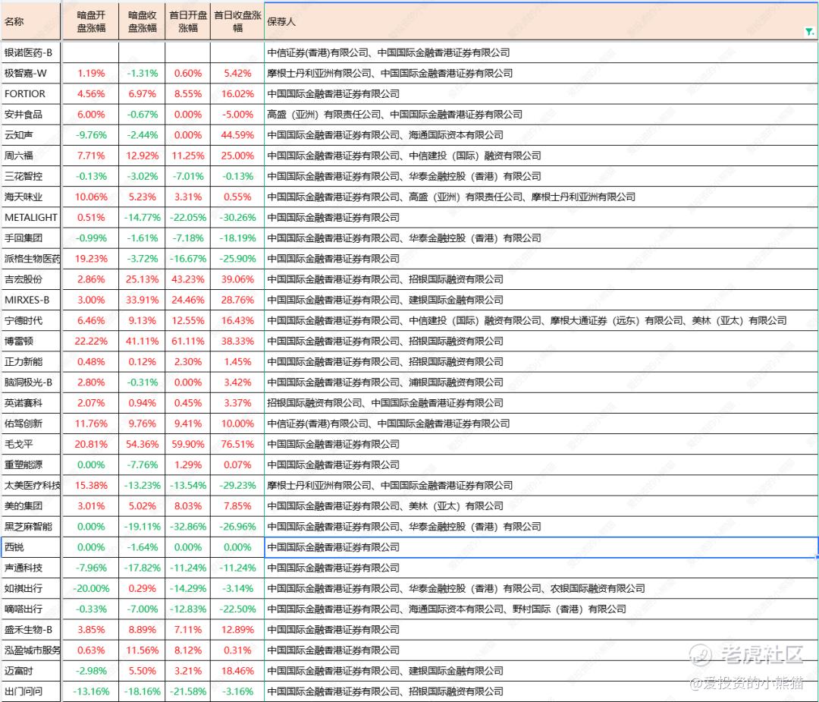Select the 宁德时代 name cell
The image size is (819, 702).
pyautogui.click(x=31, y=320)
